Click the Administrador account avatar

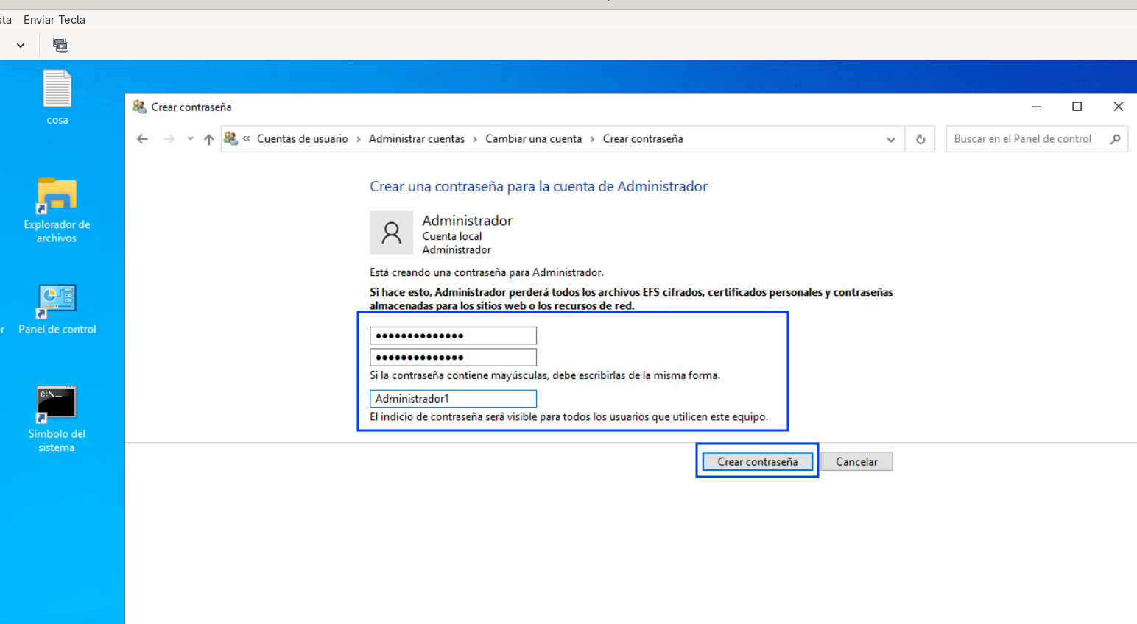click(x=391, y=233)
